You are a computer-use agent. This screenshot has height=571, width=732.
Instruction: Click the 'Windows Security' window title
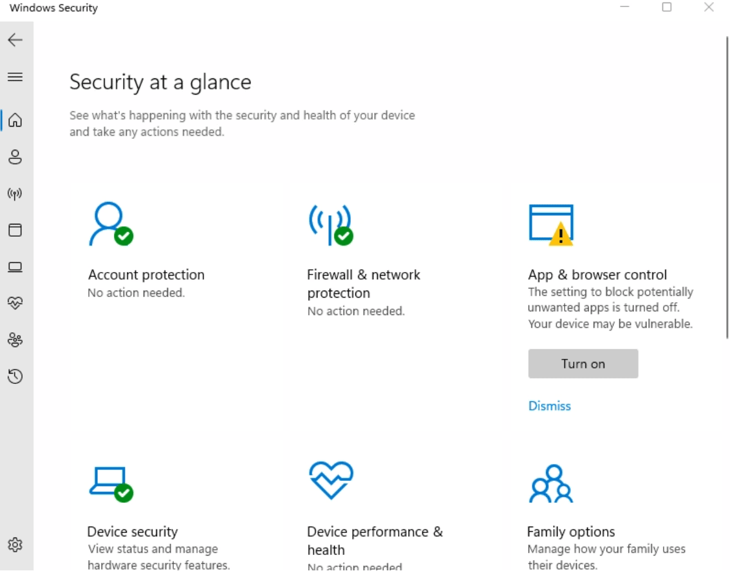[53, 8]
